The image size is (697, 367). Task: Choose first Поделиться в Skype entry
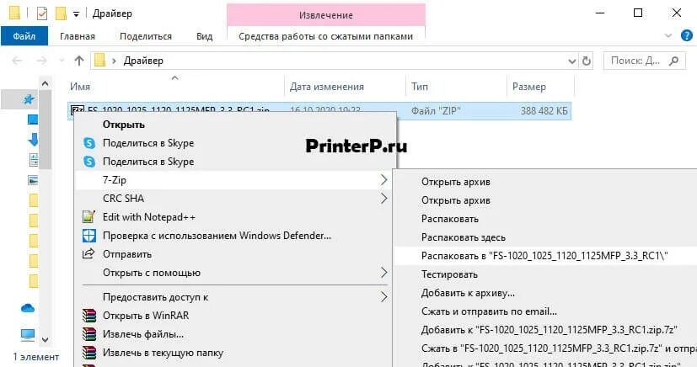236,143
